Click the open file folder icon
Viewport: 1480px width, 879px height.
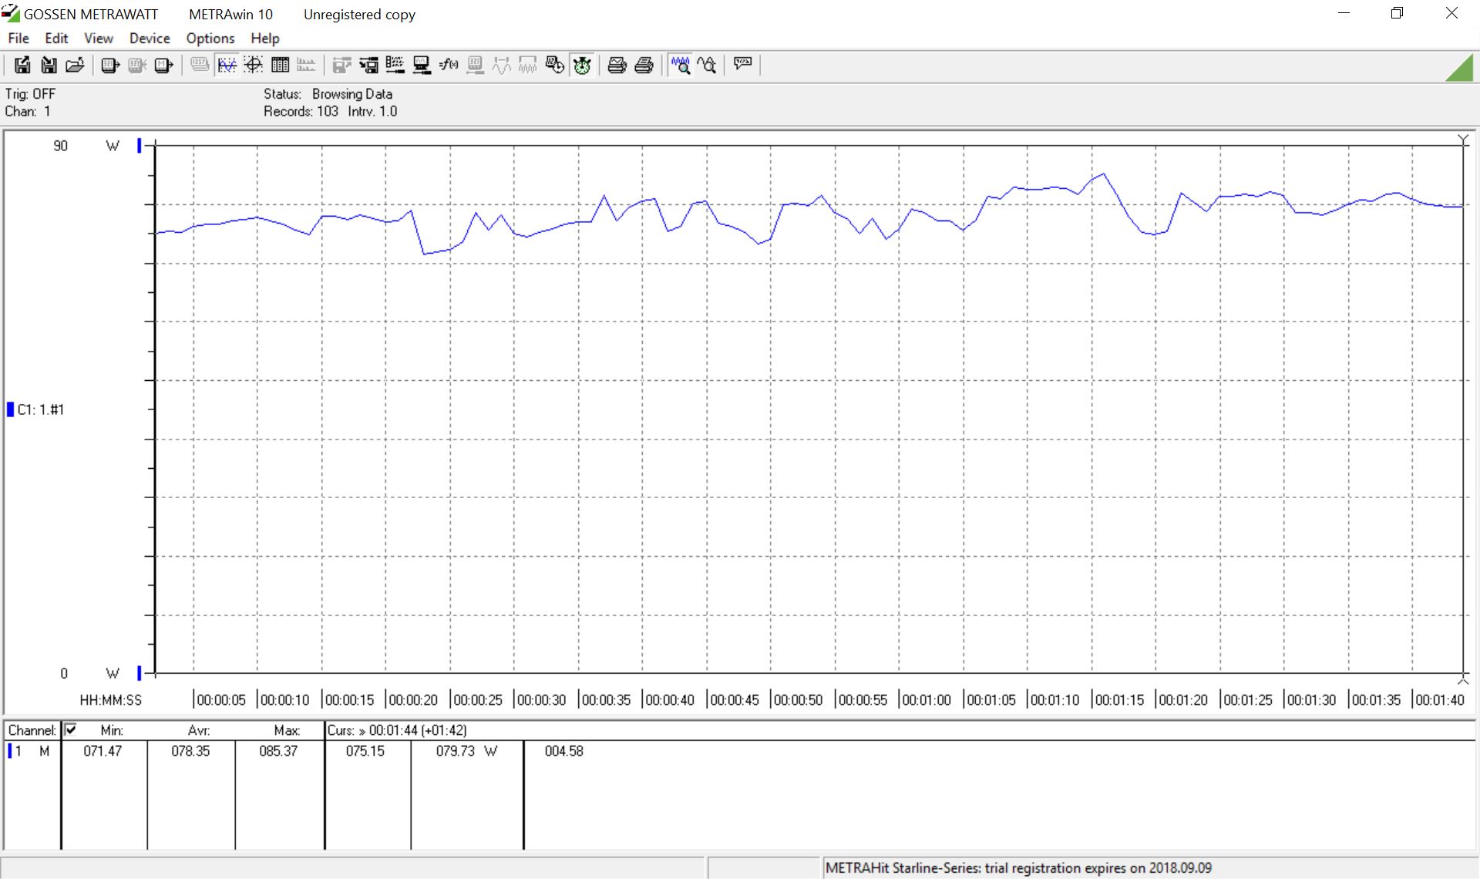[x=75, y=66]
